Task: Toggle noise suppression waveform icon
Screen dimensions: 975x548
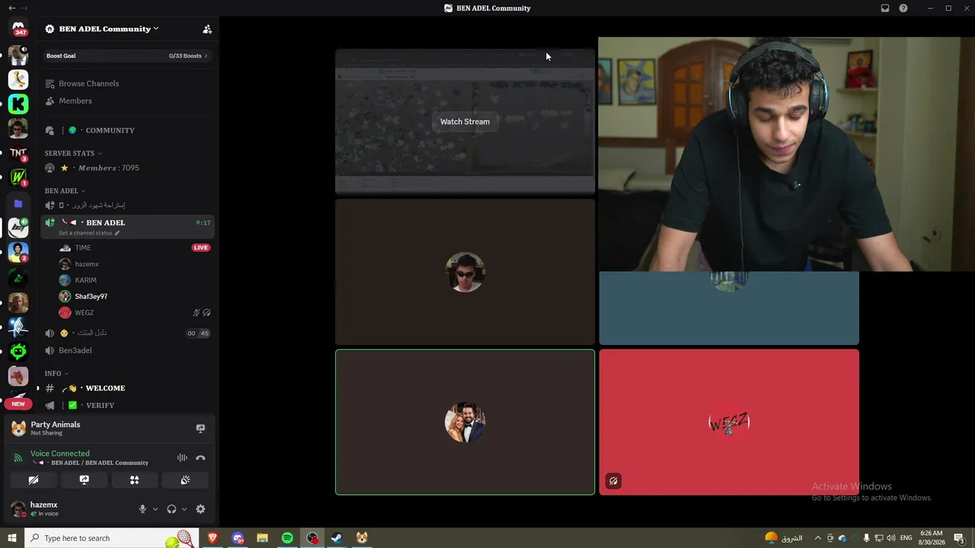Action: pyautogui.click(x=182, y=457)
